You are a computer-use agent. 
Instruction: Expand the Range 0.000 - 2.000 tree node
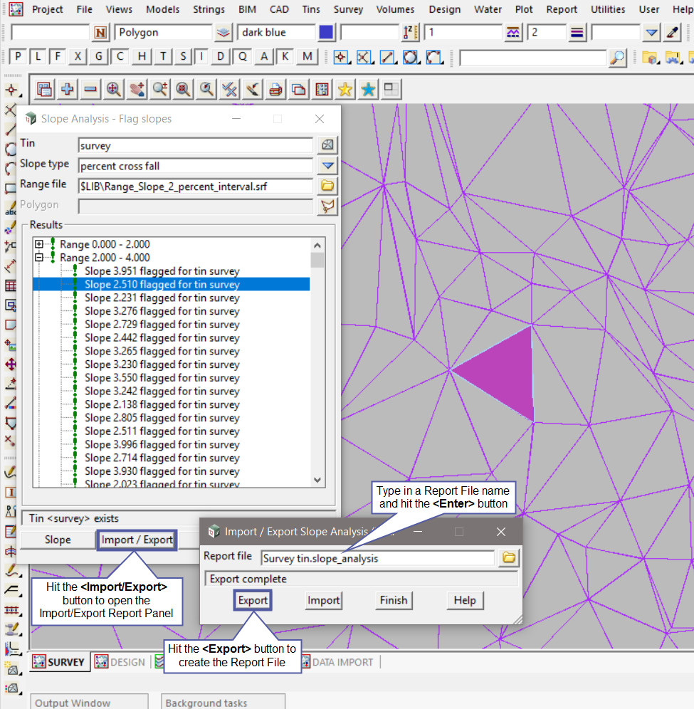(x=39, y=244)
